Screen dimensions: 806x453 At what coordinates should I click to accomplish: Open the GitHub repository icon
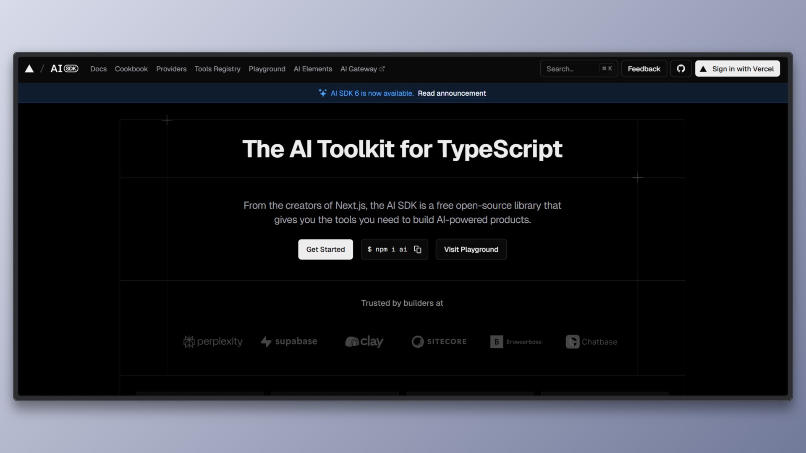pos(680,69)
